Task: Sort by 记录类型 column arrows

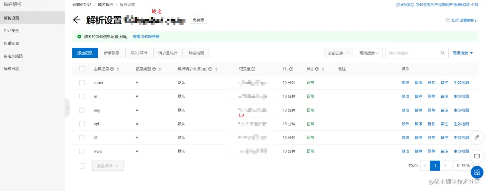Action: (x=160, y=69)
